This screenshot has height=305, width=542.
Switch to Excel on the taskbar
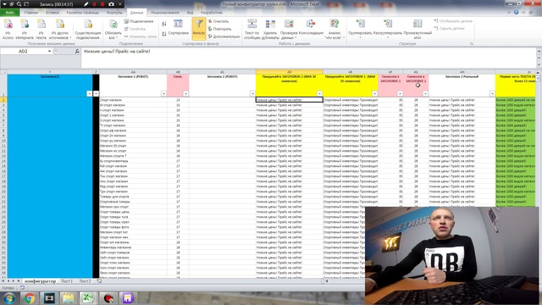coord(88,298)
